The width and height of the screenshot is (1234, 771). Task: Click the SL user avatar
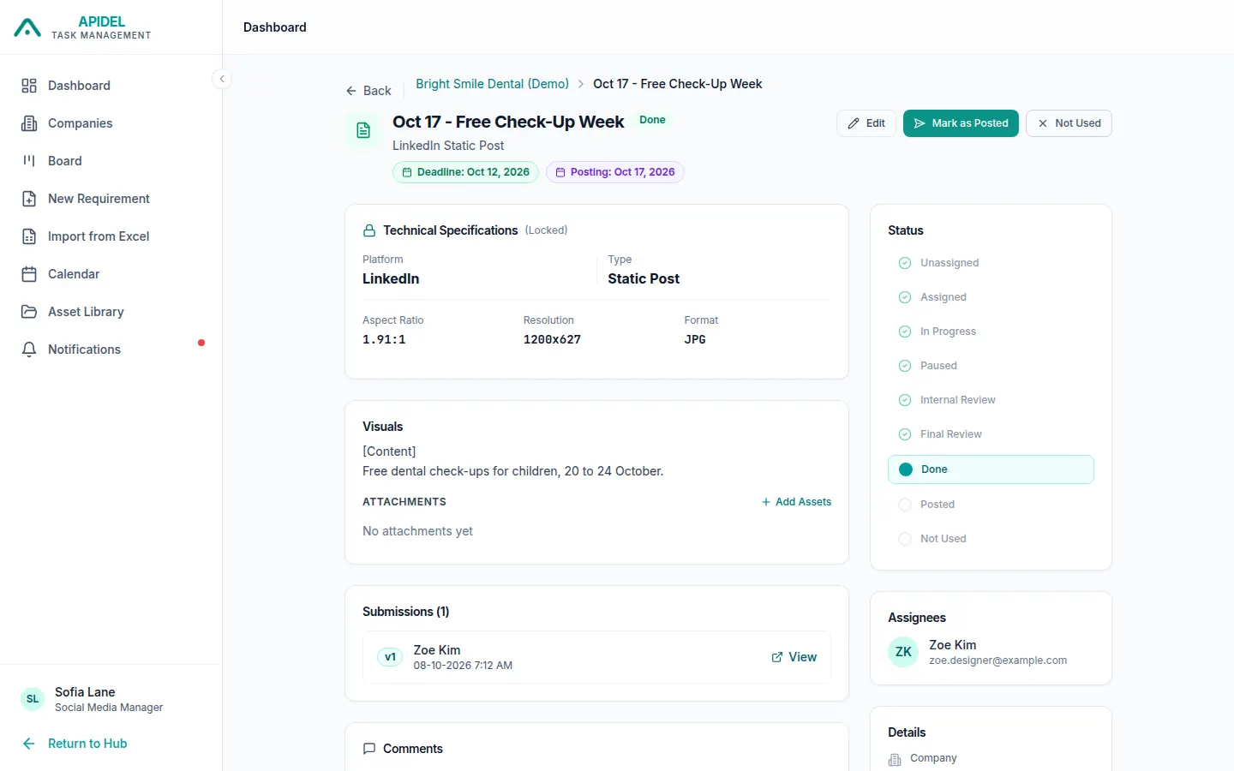33,699
